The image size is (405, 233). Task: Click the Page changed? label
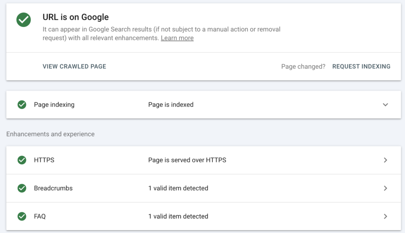coord(303,66)
